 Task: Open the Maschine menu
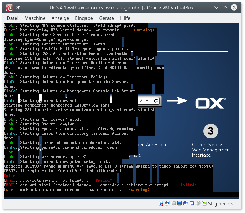pyautogui.click(x=35, y=18)
